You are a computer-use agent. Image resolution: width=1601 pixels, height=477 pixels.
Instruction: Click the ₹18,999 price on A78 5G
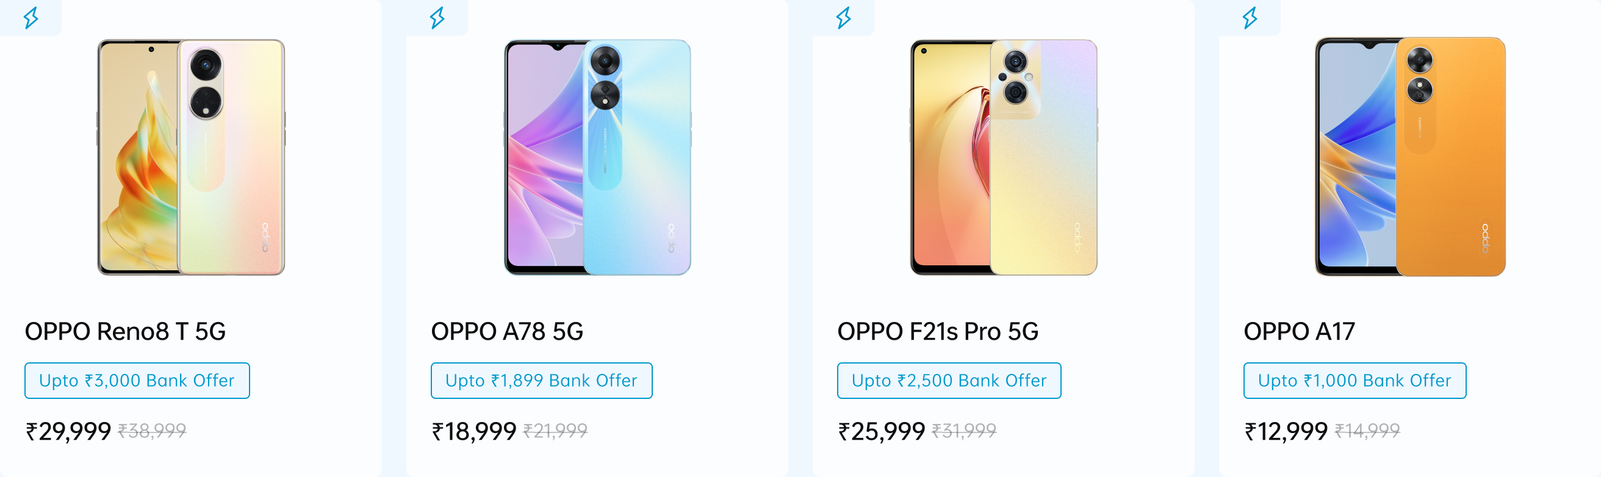pos(474,432)
